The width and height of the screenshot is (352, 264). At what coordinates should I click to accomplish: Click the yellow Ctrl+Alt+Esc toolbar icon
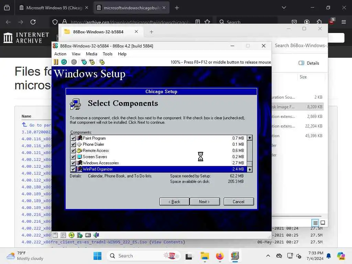pos(92,62)
